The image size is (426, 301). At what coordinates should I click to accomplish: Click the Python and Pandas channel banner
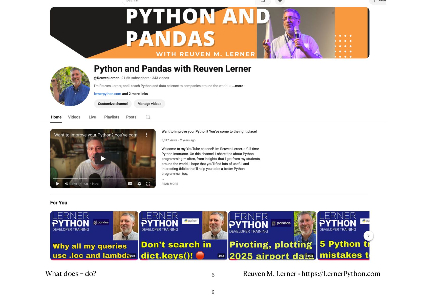(210, 33)
